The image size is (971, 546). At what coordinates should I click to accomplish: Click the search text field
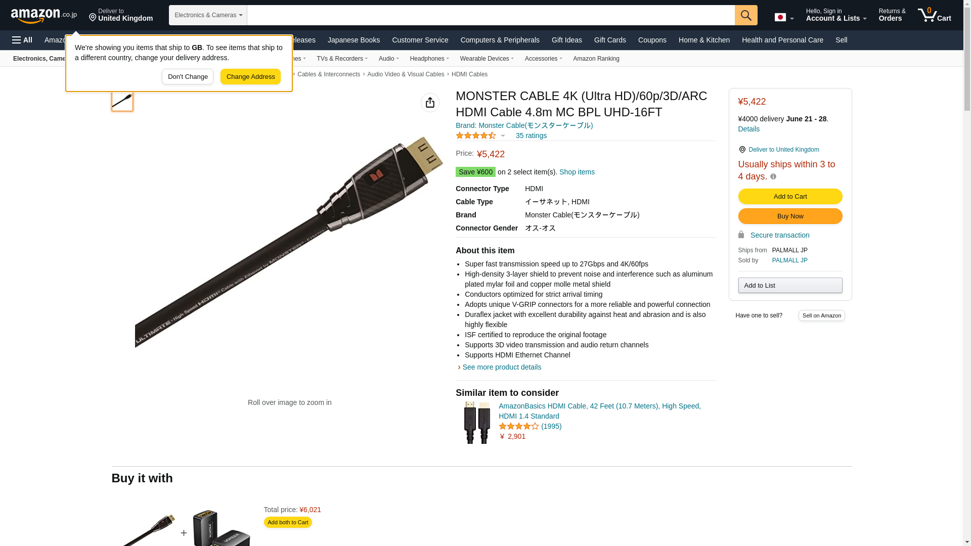pos(491,15)
